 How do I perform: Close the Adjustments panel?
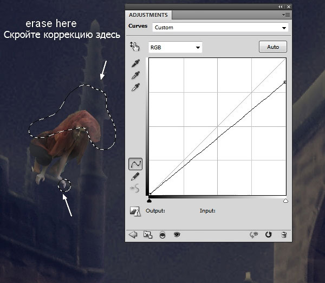[289, 7]
